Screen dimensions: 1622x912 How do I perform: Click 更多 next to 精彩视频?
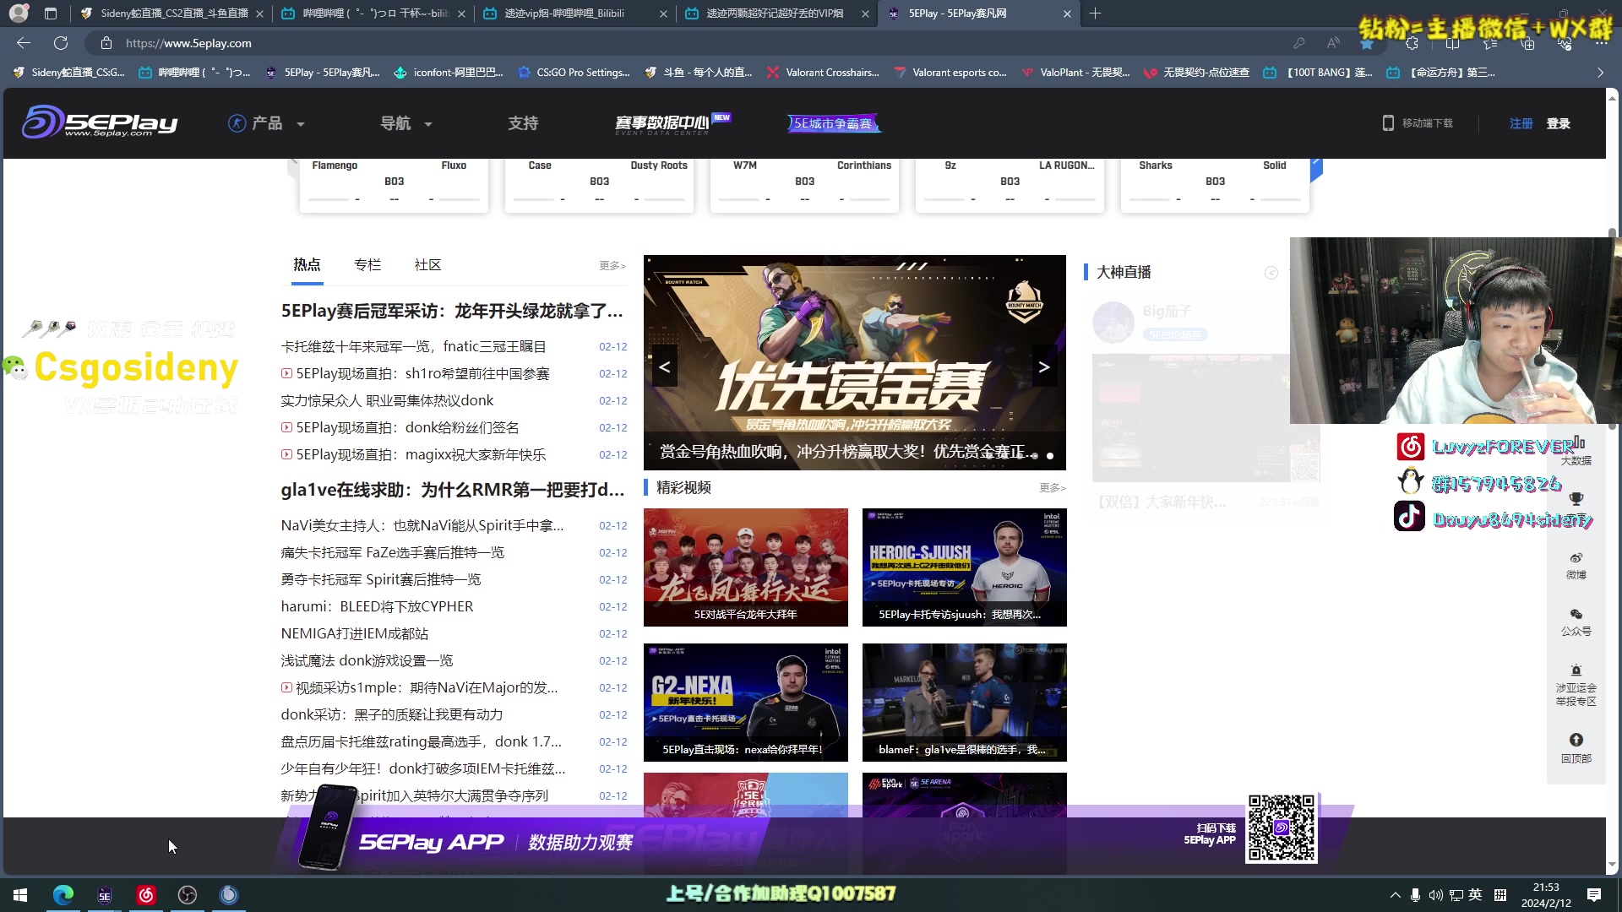click(1052, 488)
